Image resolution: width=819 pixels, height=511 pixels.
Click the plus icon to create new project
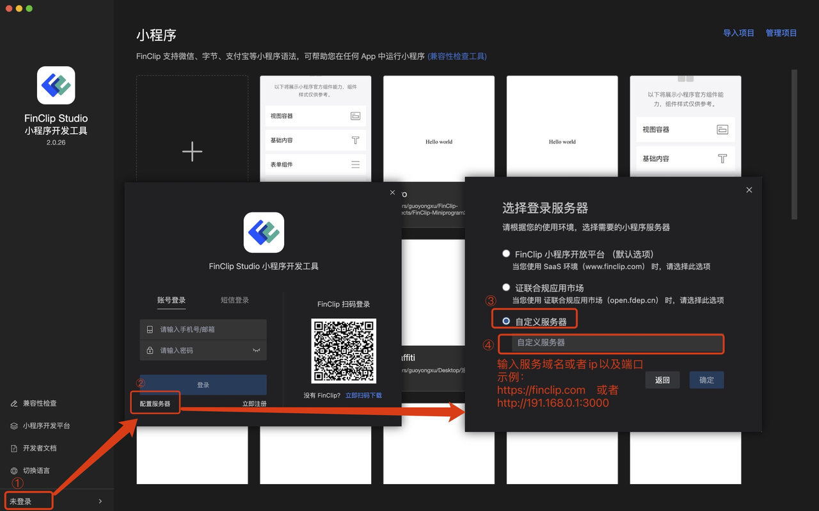tap(192, 152)
